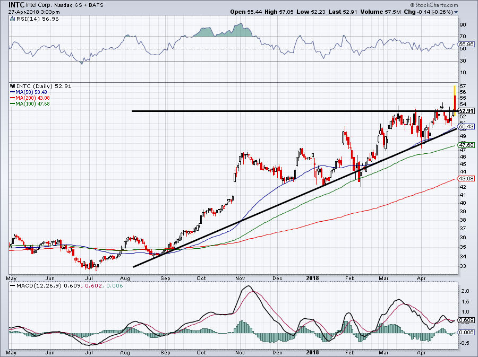Viewport: 478px width, 357px height.
Task: Click the Jul label on the MACD panel time axis
Action: [x=89, y=353]
